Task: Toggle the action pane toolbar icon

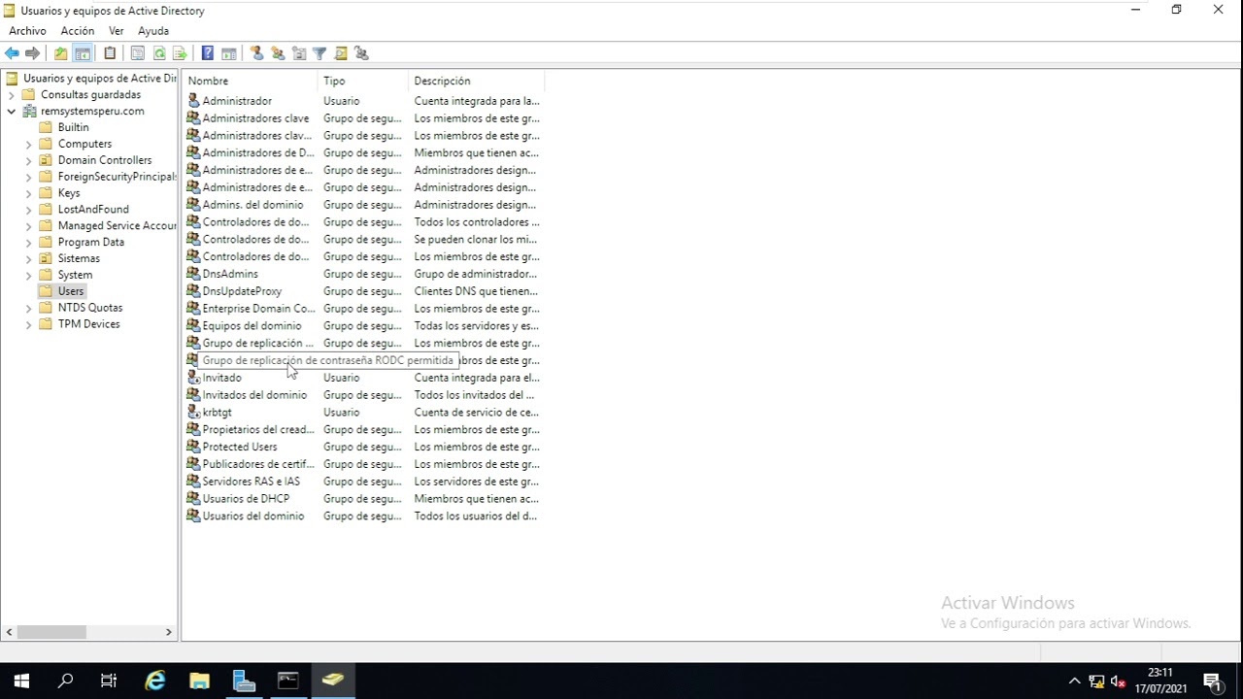Action: pyautogui.click(x=229, y=53)
